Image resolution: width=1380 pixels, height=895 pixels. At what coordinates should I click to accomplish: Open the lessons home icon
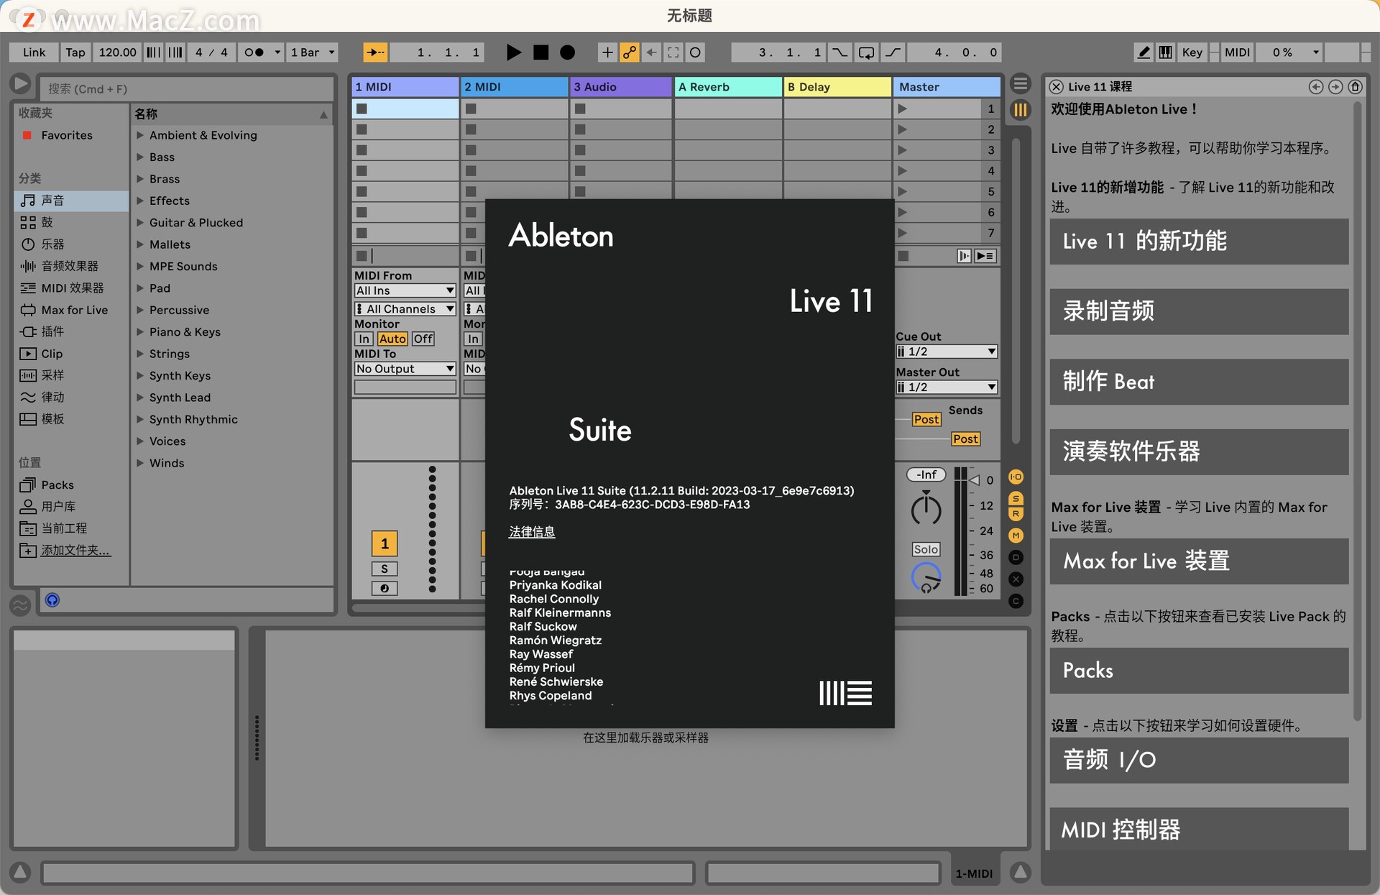pos(1356,87)
